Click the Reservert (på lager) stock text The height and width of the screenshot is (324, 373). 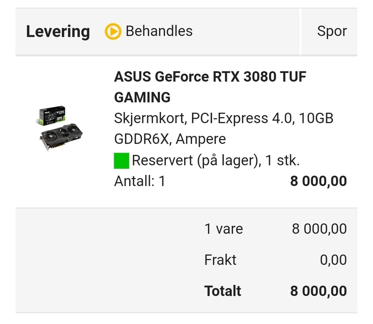(x=216, y=161)
